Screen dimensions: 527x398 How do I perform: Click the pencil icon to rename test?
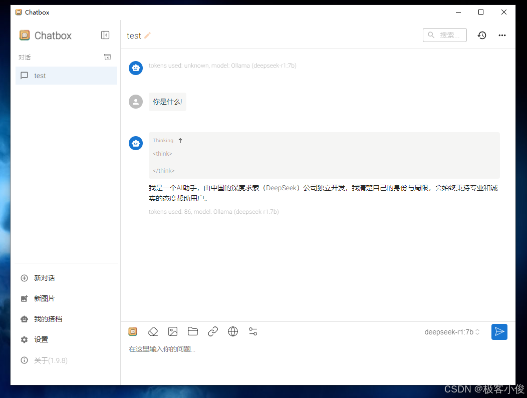[148, 35]
